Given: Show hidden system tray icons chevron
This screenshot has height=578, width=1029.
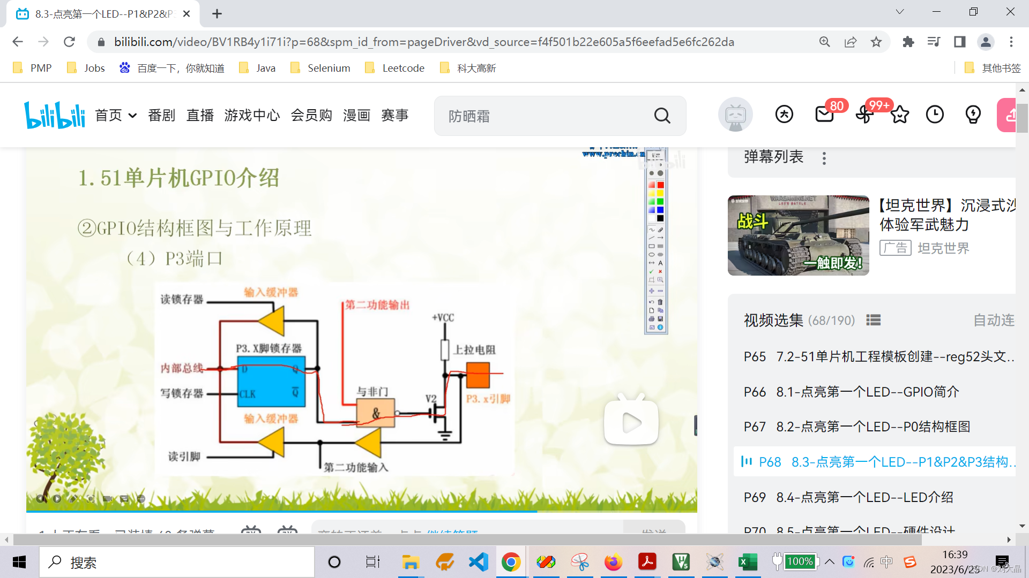Looking at the screenshot, I should (829, 561).
